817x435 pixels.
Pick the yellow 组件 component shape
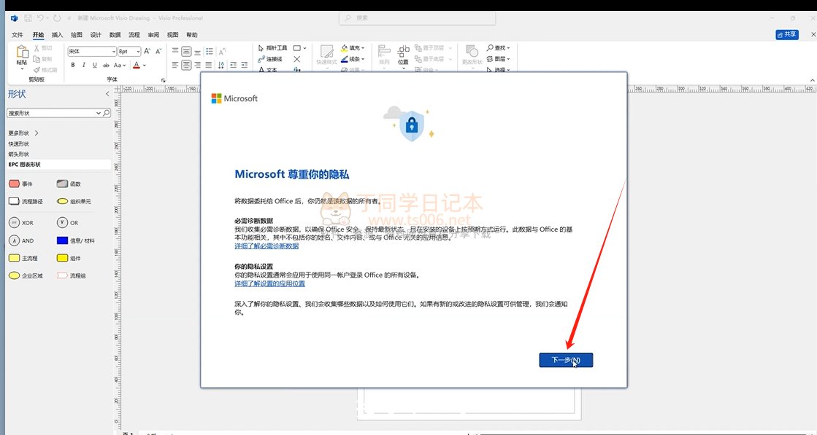tap(62, 258)
